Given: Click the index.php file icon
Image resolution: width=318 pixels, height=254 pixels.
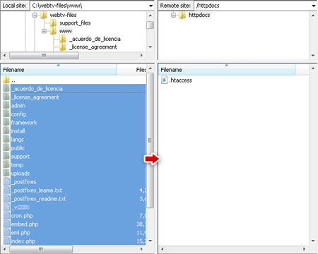Looking at the screenshot, I should click(x=6, y=241).
